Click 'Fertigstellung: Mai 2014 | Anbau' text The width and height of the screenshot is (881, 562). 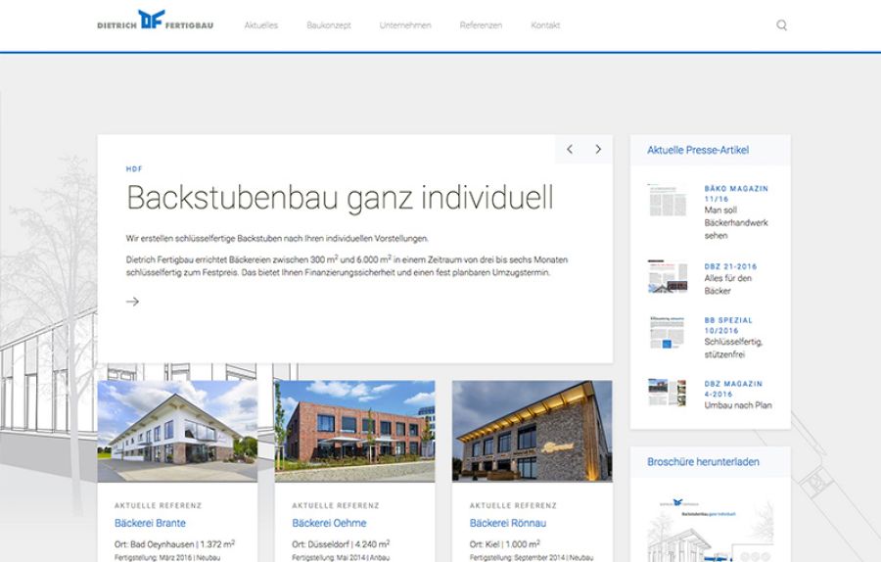tap(341, 558)
